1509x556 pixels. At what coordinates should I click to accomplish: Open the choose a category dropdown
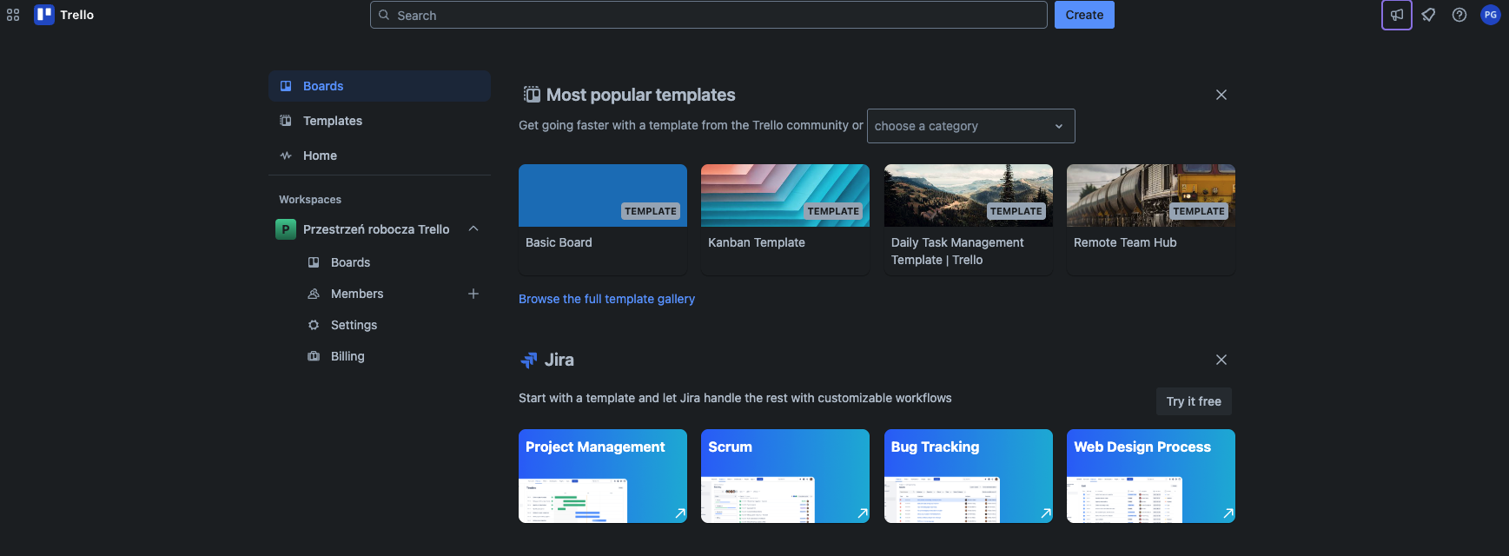click(971, 126)
